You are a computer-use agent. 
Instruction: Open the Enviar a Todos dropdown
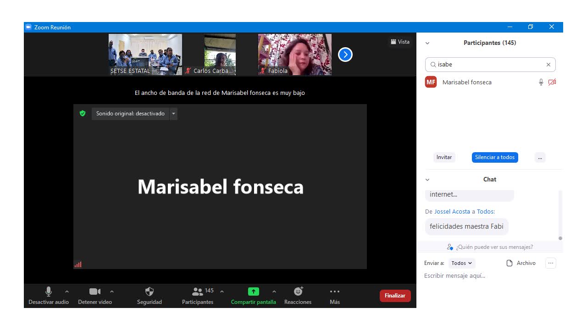click(462, 263)
